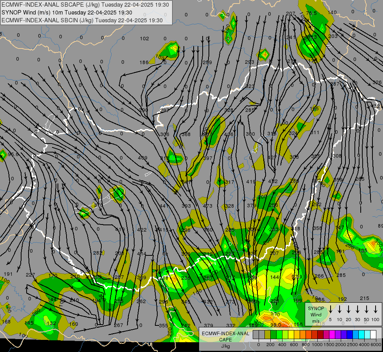Click the map value 473
Viewport: 383px width, 352px height.
pyautogui.click(x=207, y=206)
